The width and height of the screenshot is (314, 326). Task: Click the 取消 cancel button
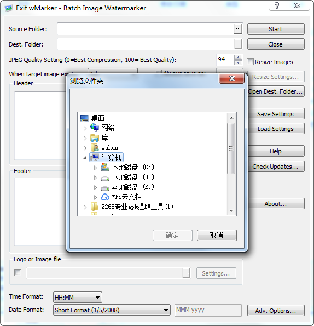(x=217, y=236)
